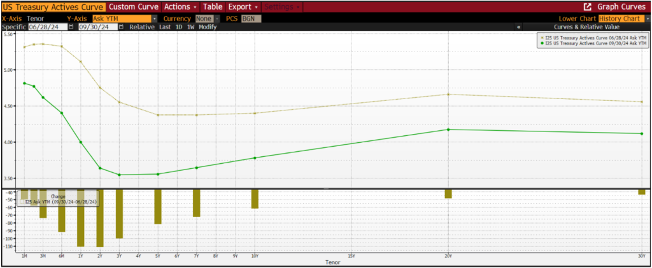Viewport: 652px width, 268px height.
Task: Collapse panel with the double-chevron icon
Action: [x=518, y=27]
